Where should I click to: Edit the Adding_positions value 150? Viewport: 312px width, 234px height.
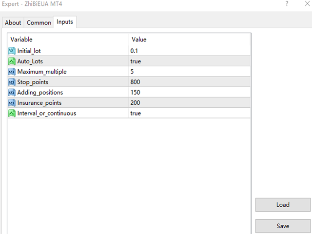coord(190,92)
